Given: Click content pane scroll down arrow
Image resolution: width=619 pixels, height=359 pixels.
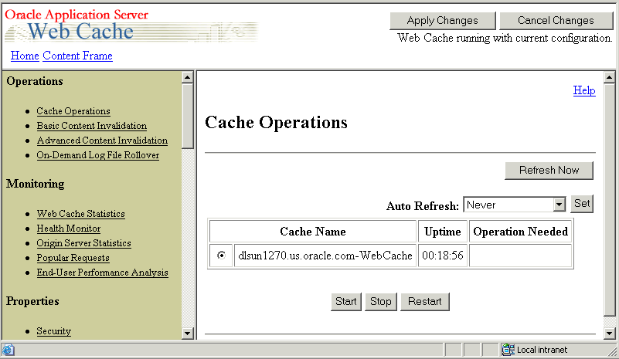Looking at the screenshot, I should 609,334.
